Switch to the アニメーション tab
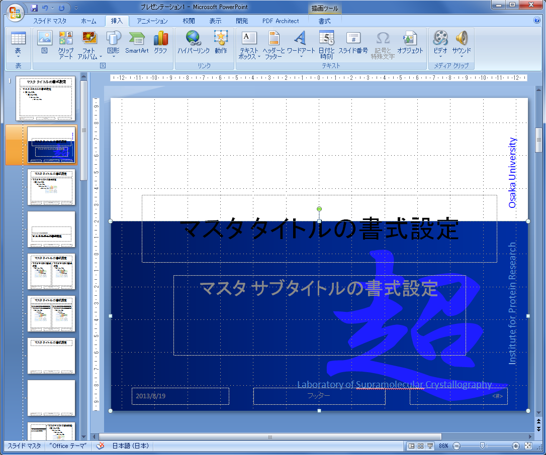Viewport: 546px width, 455px height. point(152,21)
